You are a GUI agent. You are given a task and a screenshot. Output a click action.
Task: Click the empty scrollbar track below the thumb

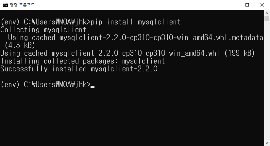pos(267,81)
